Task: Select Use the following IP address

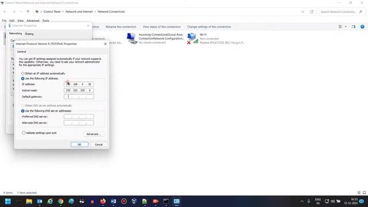Action: [23, 79]
